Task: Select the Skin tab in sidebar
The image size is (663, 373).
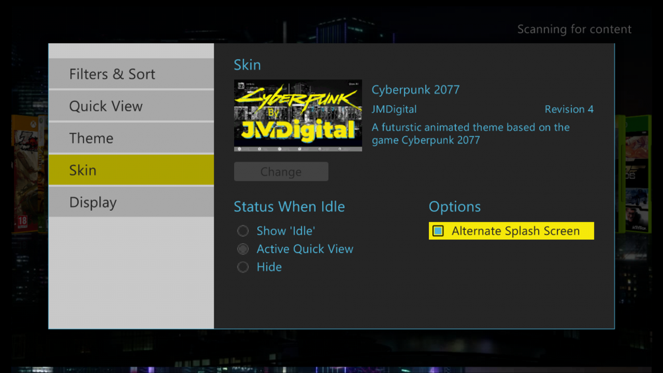Action: [x=131, y=170]
